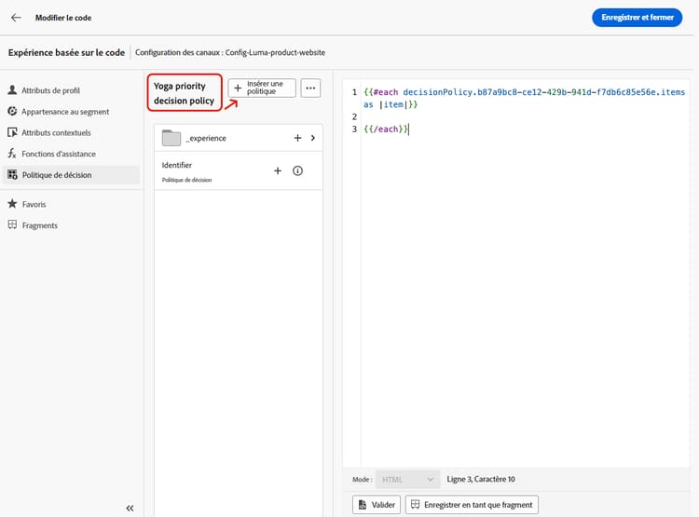Collapse the left sidebar with double chevron

pos(130,508)
